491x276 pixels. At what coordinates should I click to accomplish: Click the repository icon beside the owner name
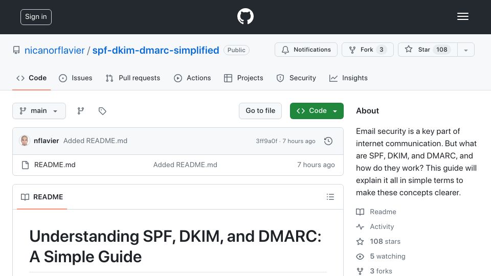pos(16,50)
